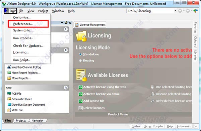Click Delete licenses link
Screen dimensions: 201x131
click(x=91, y=108)
